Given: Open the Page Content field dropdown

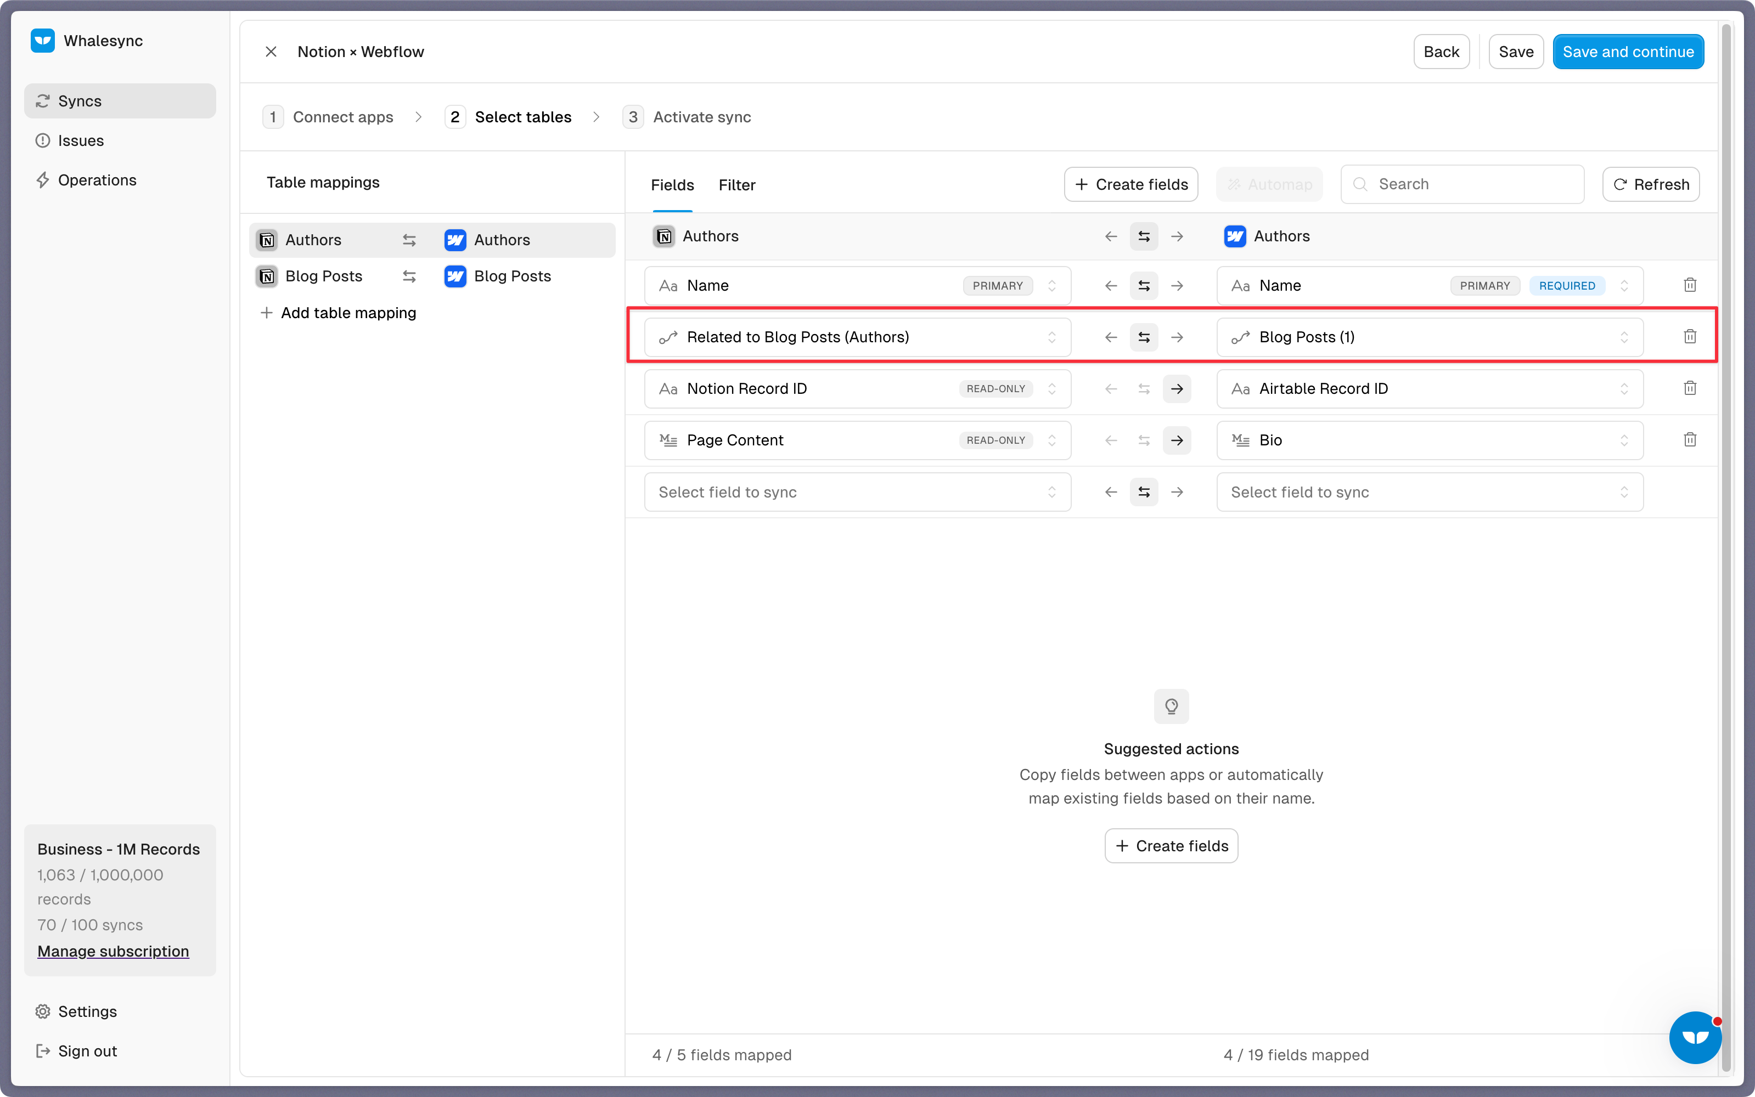Looking at the screenshot, I should point(857,440).
